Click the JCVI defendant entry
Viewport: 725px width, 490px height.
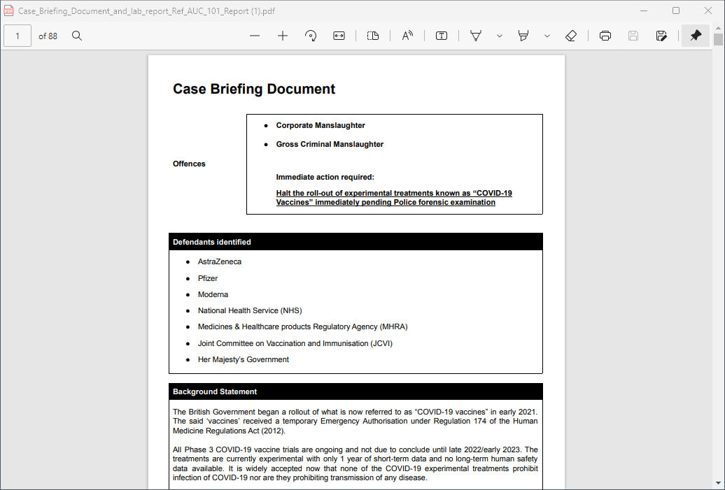295,344
